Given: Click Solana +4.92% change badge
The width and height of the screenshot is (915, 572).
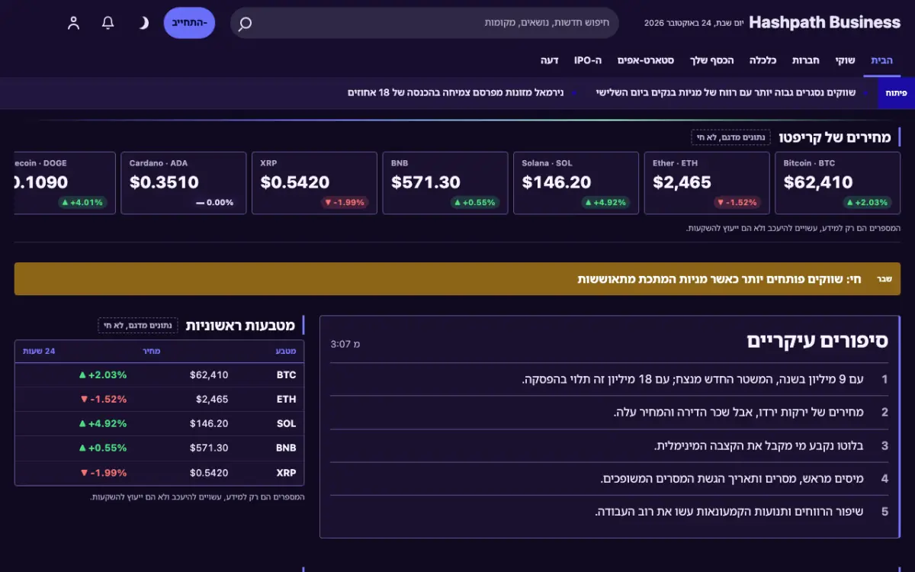Looking at the screenshot, I should [606, 203].
